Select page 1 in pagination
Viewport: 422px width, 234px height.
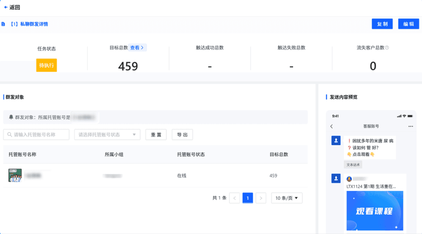point(248,198)
